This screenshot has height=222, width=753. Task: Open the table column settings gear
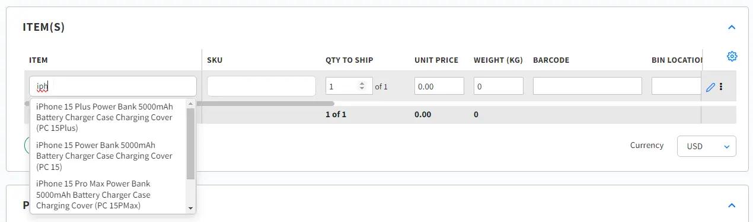[x=732, y=56]
